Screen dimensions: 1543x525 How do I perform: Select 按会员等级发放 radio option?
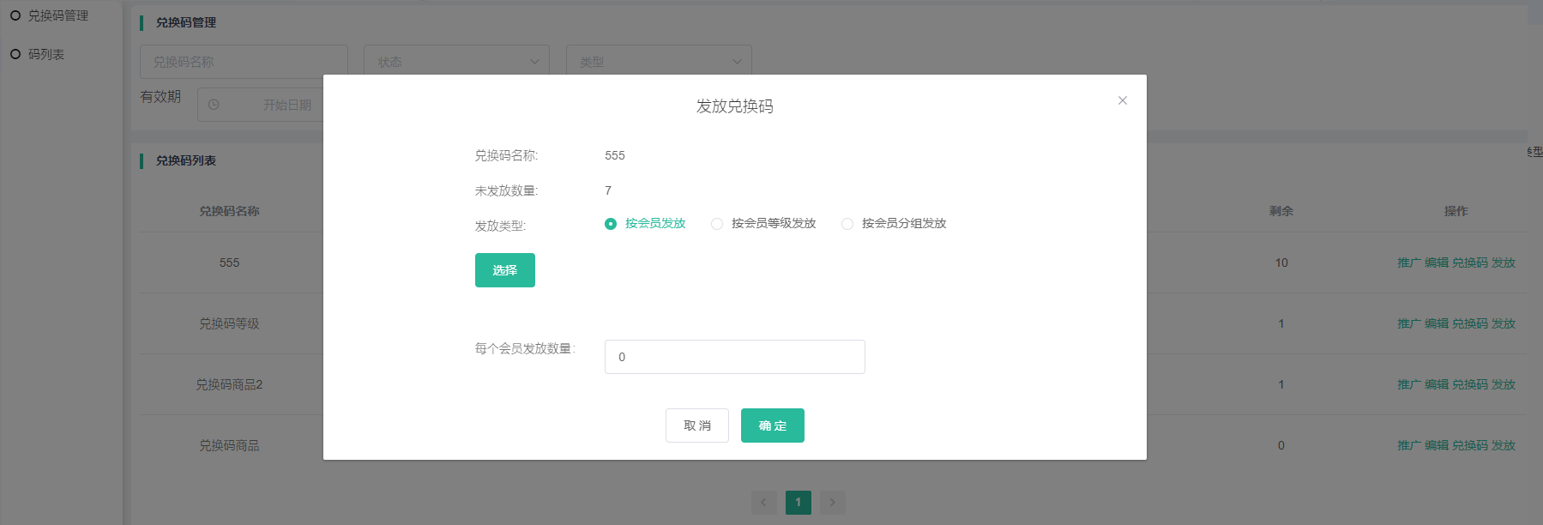click(717, 224)
